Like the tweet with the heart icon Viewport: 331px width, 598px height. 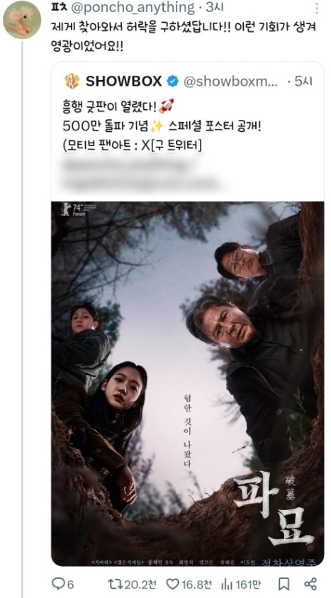point(173,584)
